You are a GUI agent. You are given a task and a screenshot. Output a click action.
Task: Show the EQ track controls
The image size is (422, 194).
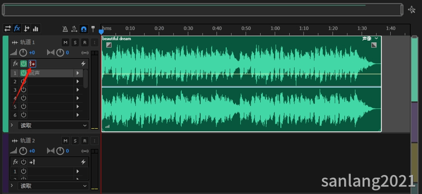(x=35, y=28)
